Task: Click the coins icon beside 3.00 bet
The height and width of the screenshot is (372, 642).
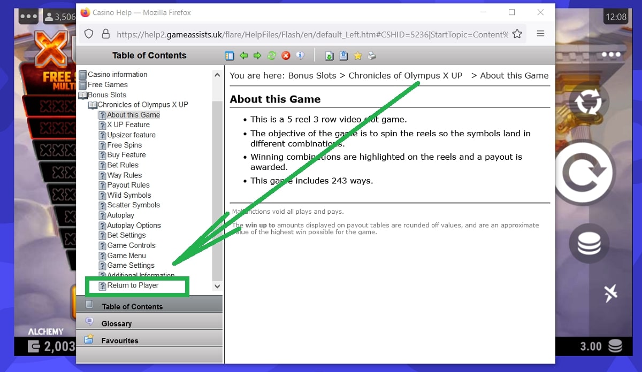Action: (x=615, y=346)
